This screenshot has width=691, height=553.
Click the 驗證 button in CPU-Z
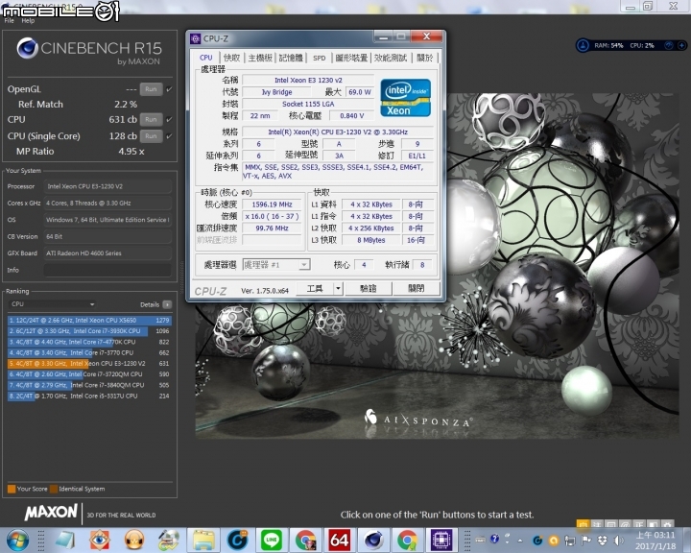[x=368, y=289]
